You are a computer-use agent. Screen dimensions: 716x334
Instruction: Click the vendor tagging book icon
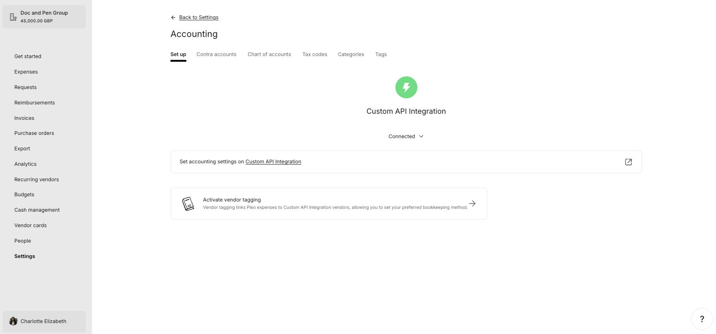click(x=188, y=204)
